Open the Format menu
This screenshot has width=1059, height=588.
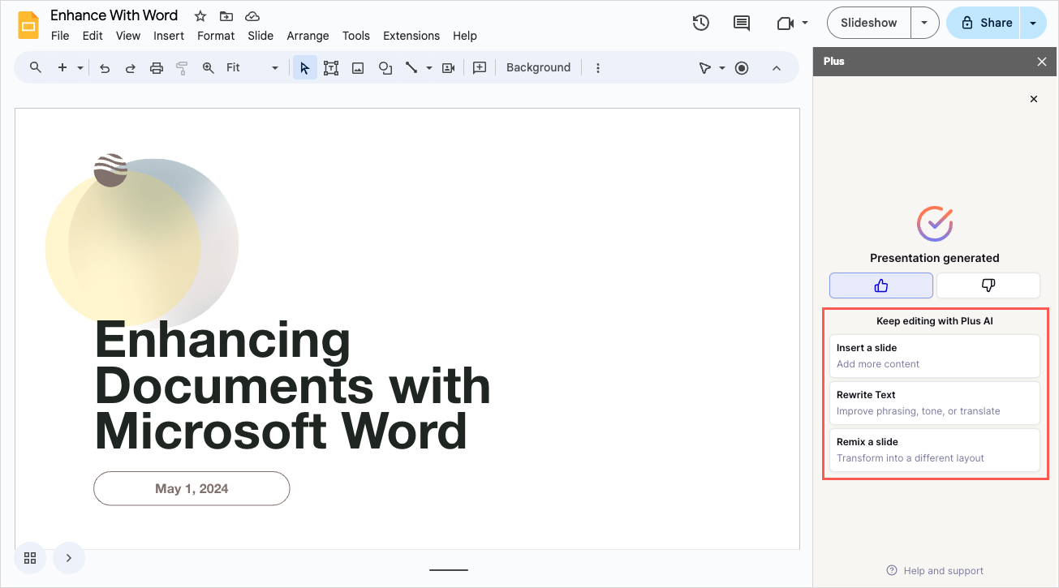(x=216, y=36)
